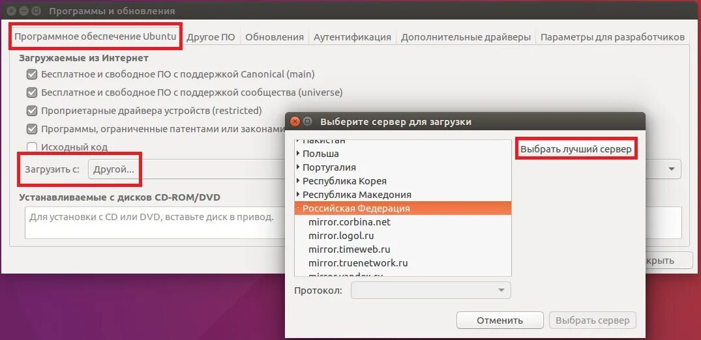Minimize the Программы и обновления window
This screenshot has height=340, width=701.
click(x=24, y=10)
